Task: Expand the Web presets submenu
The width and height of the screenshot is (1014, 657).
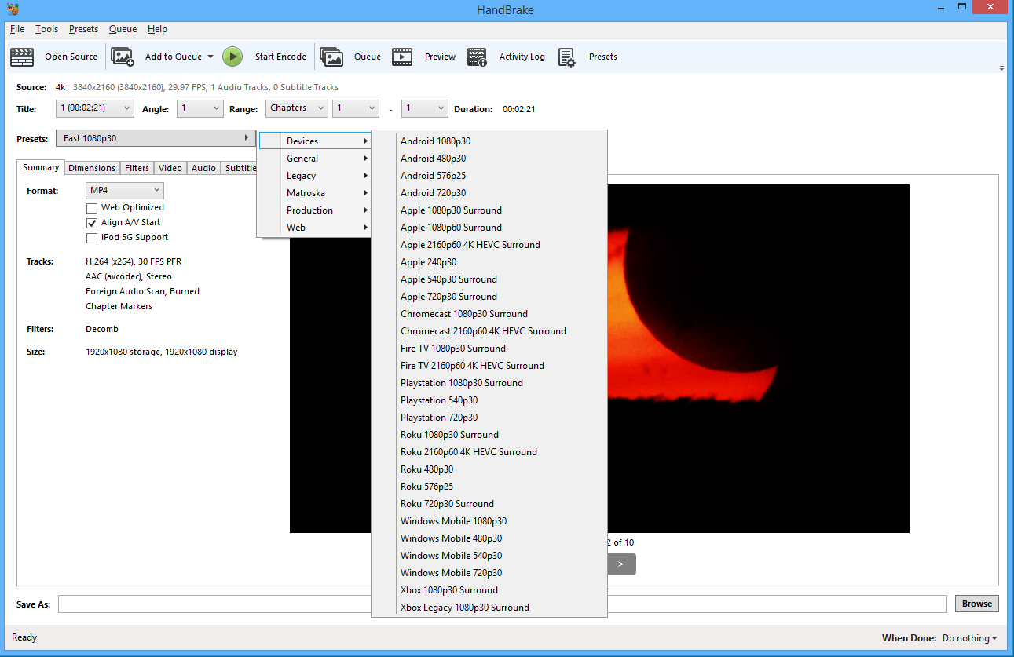Action: (x=314, y=228)
